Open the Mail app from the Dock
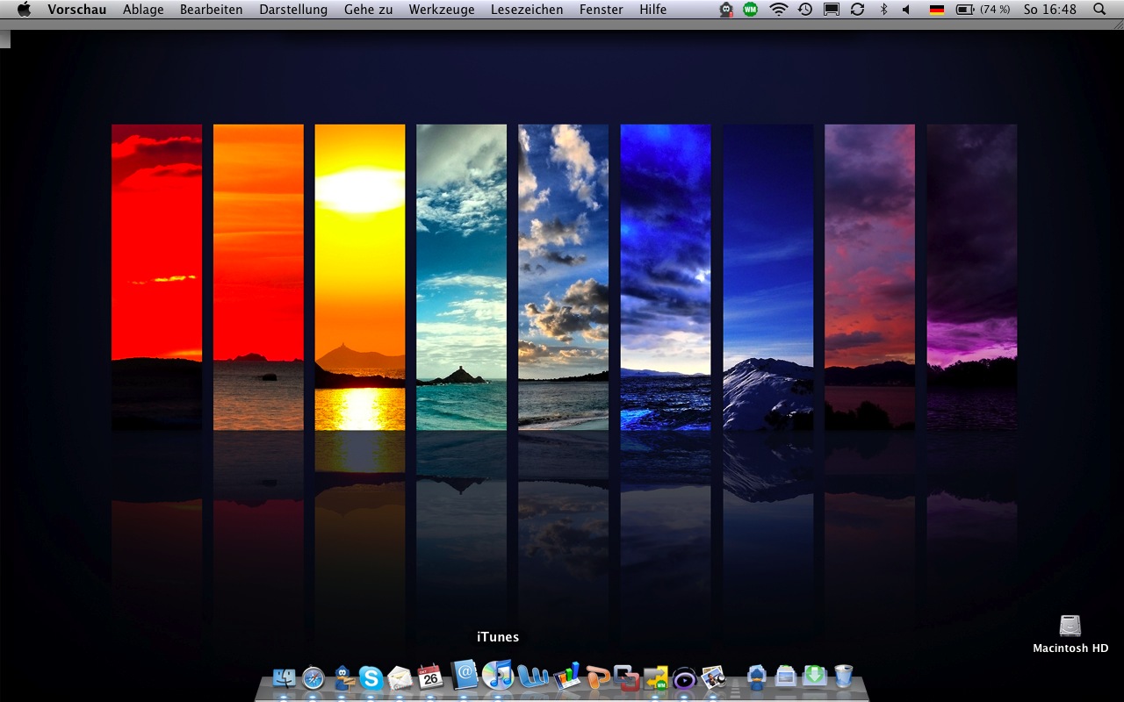The height and width of the screenshot is (702, 1124). (400, 678)
